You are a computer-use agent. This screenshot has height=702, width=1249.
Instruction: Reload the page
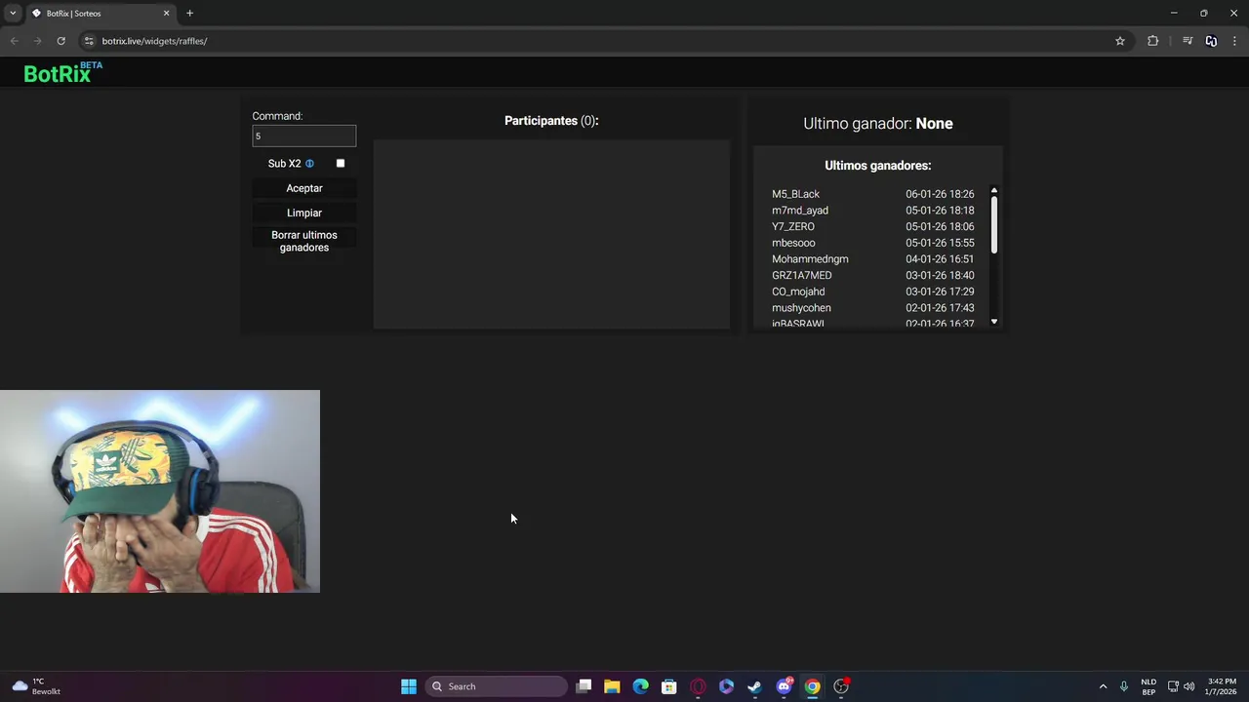(60, 41)
